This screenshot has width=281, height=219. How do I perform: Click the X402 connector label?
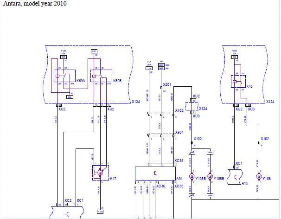(x=179, y=110)
